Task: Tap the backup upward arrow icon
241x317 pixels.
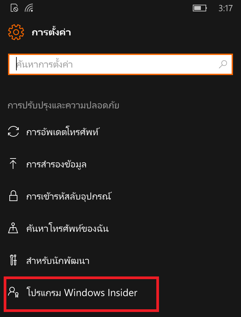Action: click(x=13, y=164)
